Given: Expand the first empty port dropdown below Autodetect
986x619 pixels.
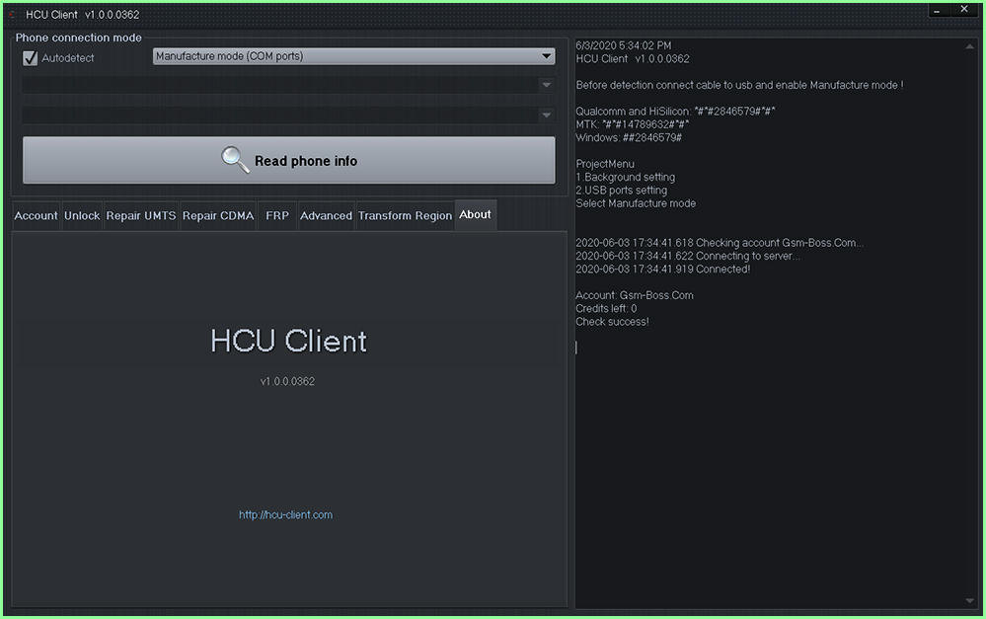Looking at the screenshot, I should (288, 85).
